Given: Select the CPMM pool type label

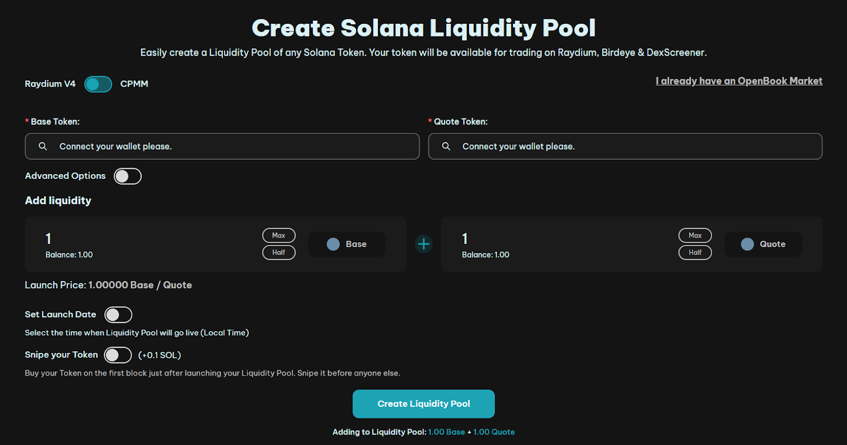Looking at the screenshot, I should click(x=134, y=84).
